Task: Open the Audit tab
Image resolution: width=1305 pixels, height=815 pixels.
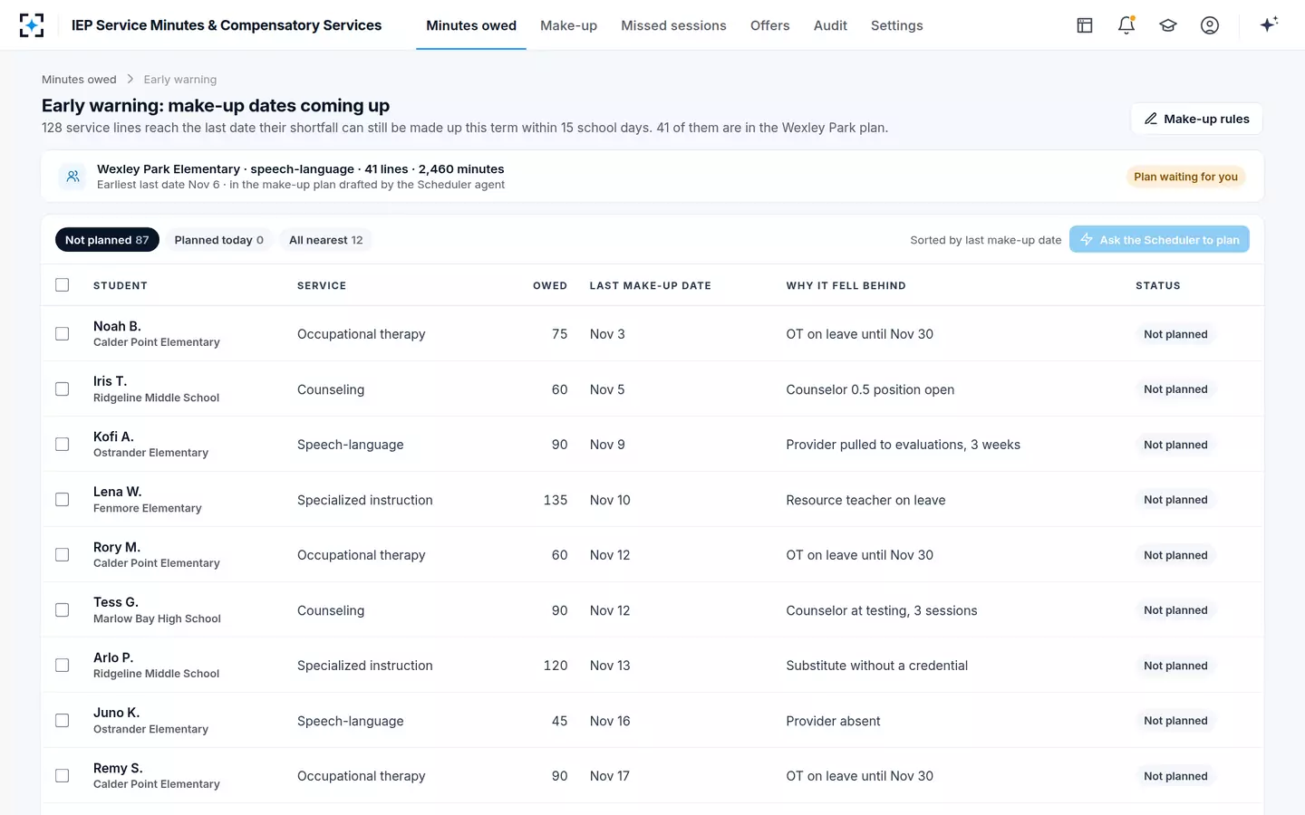Action: [830, 25]
